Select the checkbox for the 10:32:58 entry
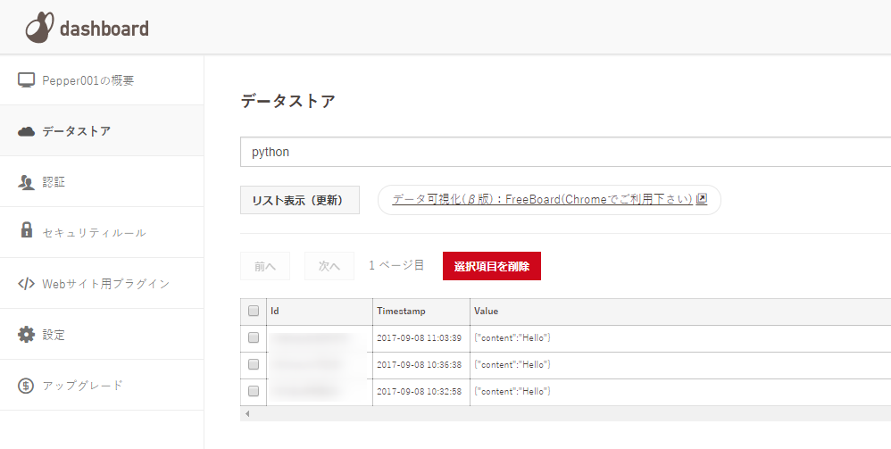The image size is (891, 449). pos(254,391)
